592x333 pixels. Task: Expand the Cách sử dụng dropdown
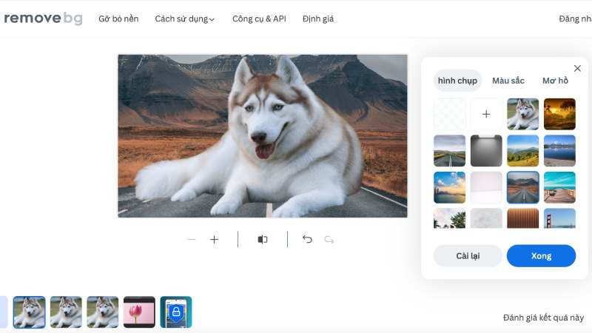184,19
